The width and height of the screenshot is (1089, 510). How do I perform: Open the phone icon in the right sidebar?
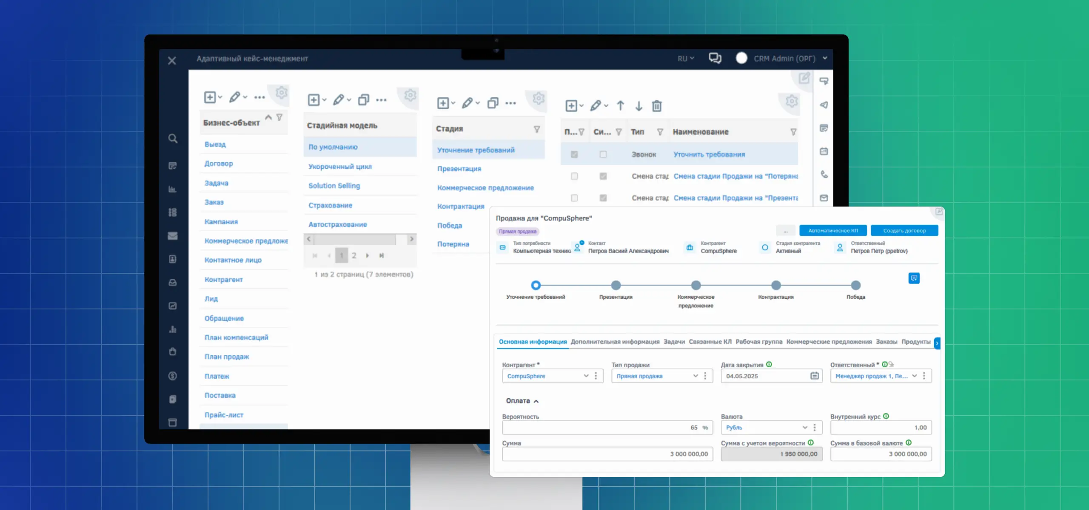click(824, 174)
